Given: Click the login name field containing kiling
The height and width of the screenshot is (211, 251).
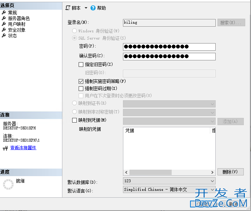Looking at the screenshot, I should click(169, 23).
